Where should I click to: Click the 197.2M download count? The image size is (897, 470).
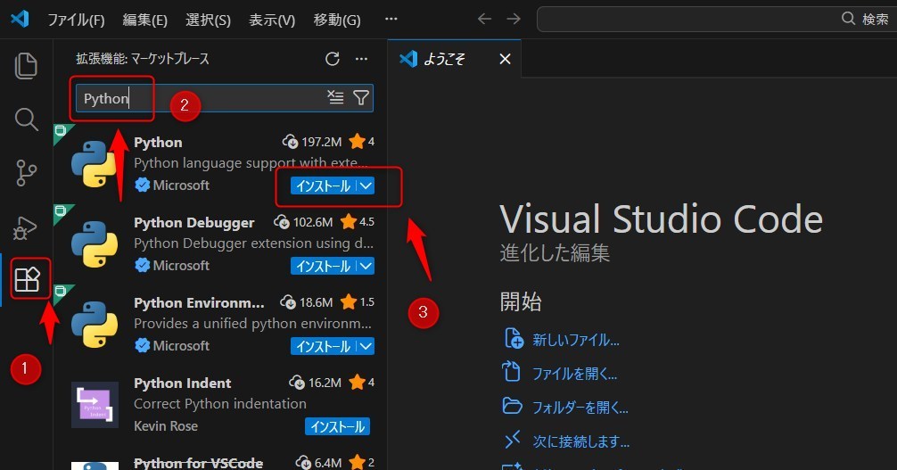(x=313, y=142)
